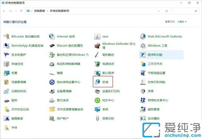The image size is (202, 139).
Task: Open 颜色管理 icon
Action: point(143,109)
